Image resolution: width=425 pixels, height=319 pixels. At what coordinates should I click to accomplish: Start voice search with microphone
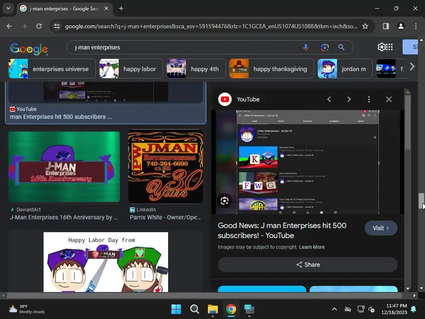coord(306,47)
